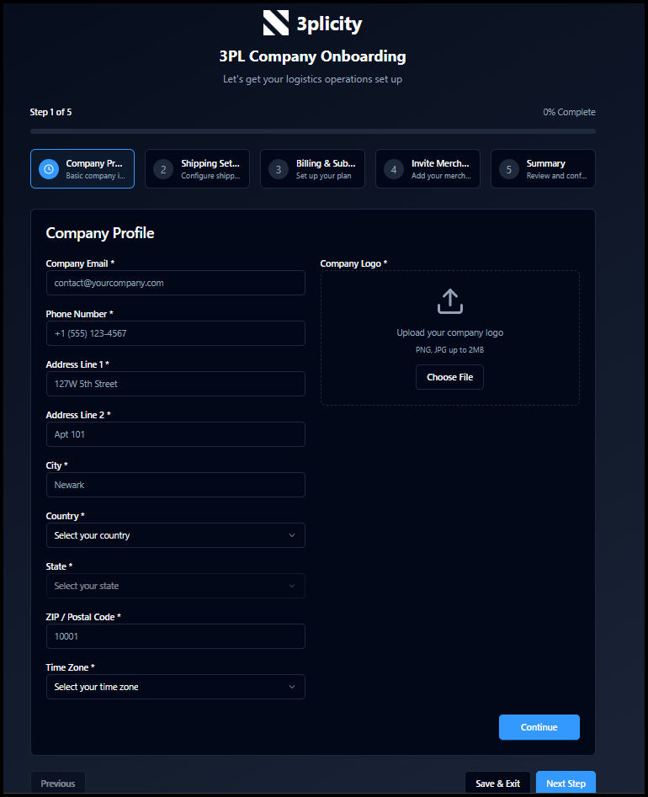Focus the City input field
648x797 pixels.
tap(175, 485)
